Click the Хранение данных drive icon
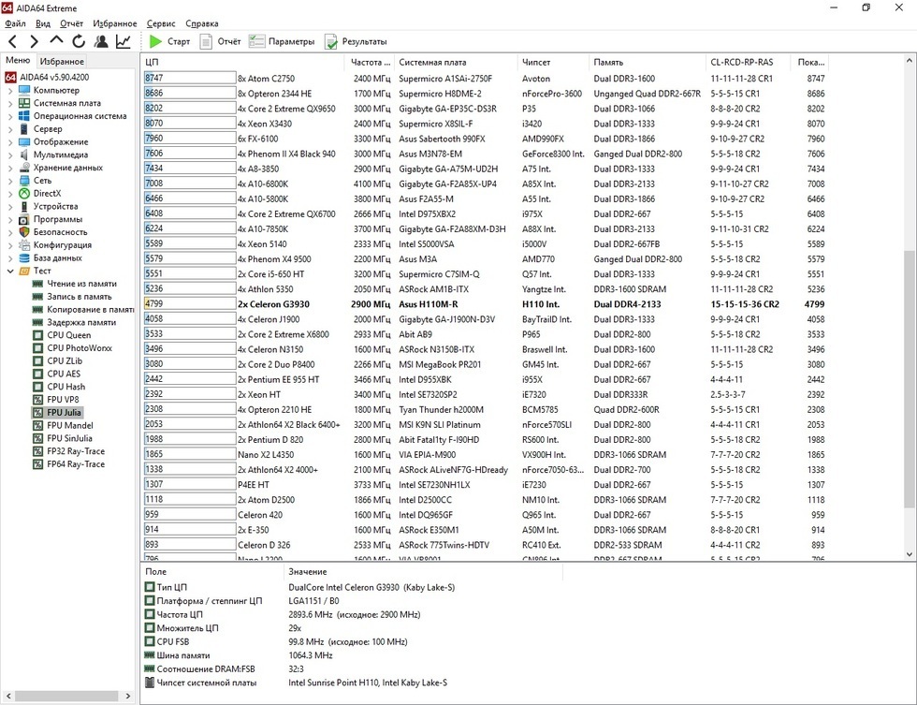 point(24,168)
